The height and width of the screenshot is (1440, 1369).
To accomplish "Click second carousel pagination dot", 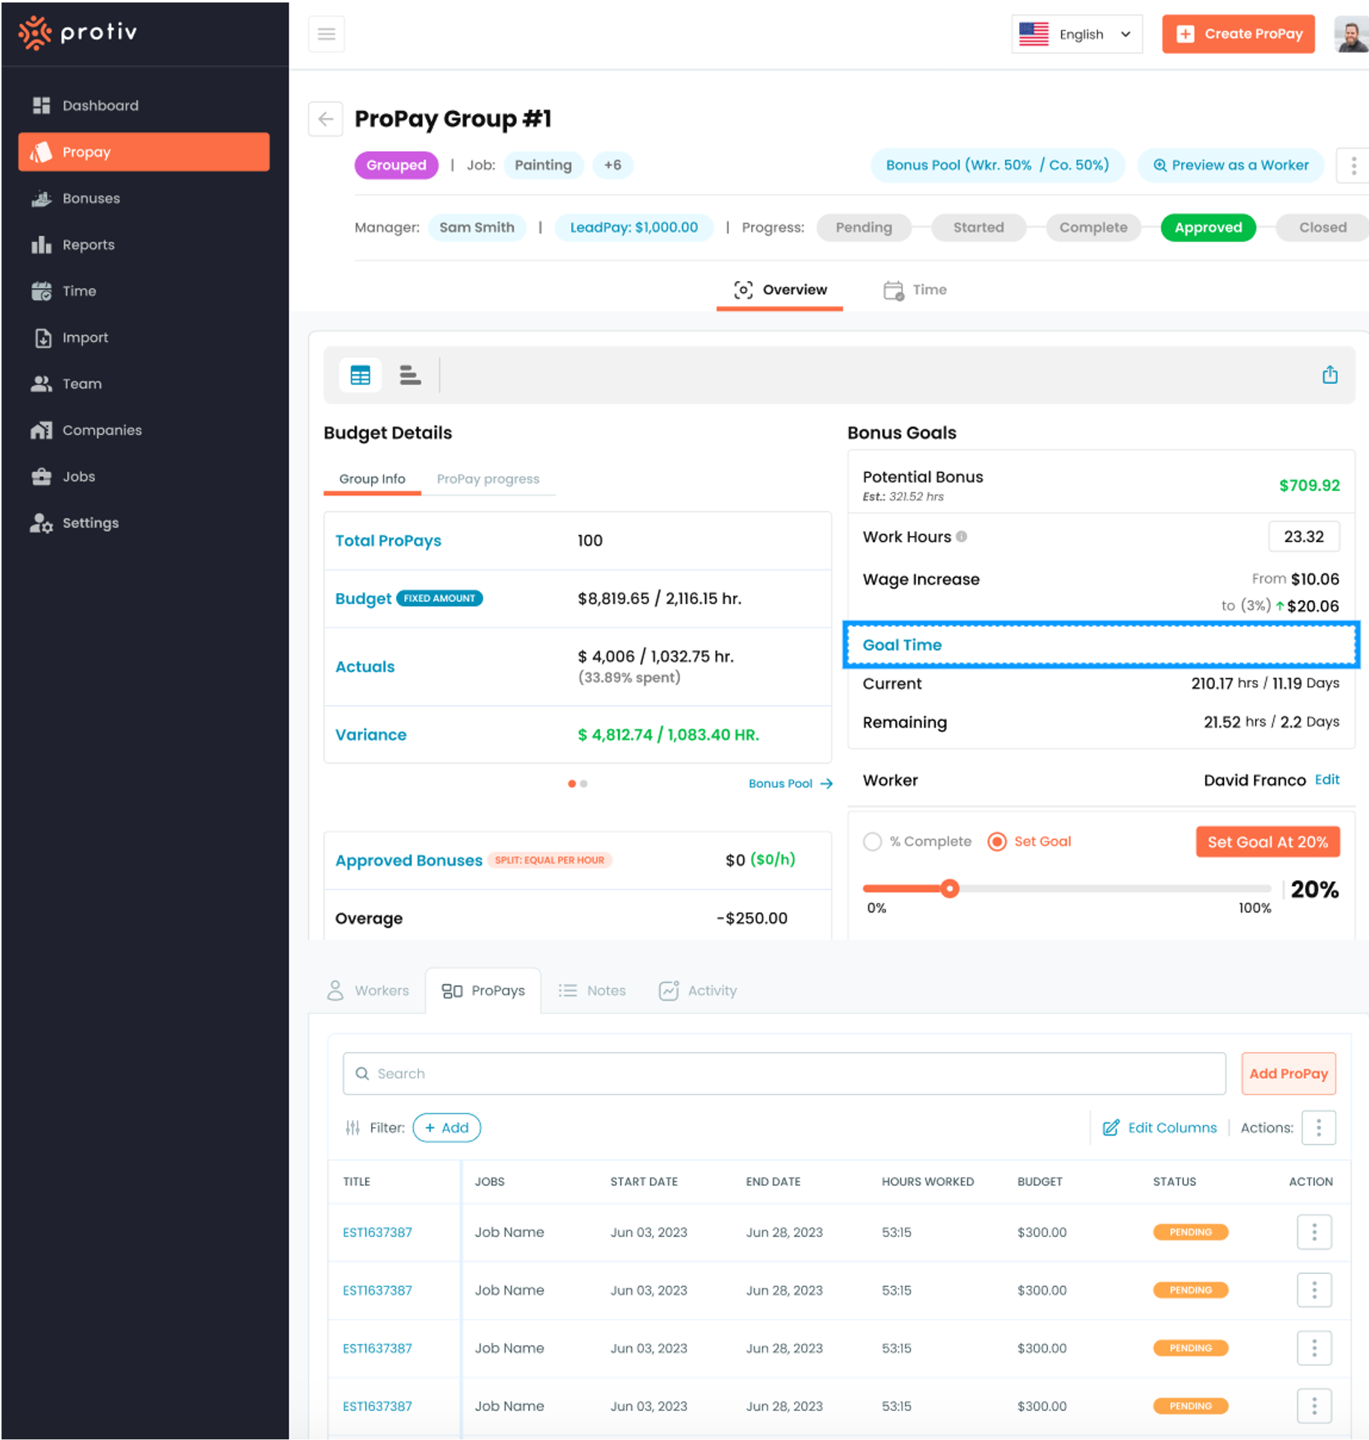I will [x=584, y=784].
